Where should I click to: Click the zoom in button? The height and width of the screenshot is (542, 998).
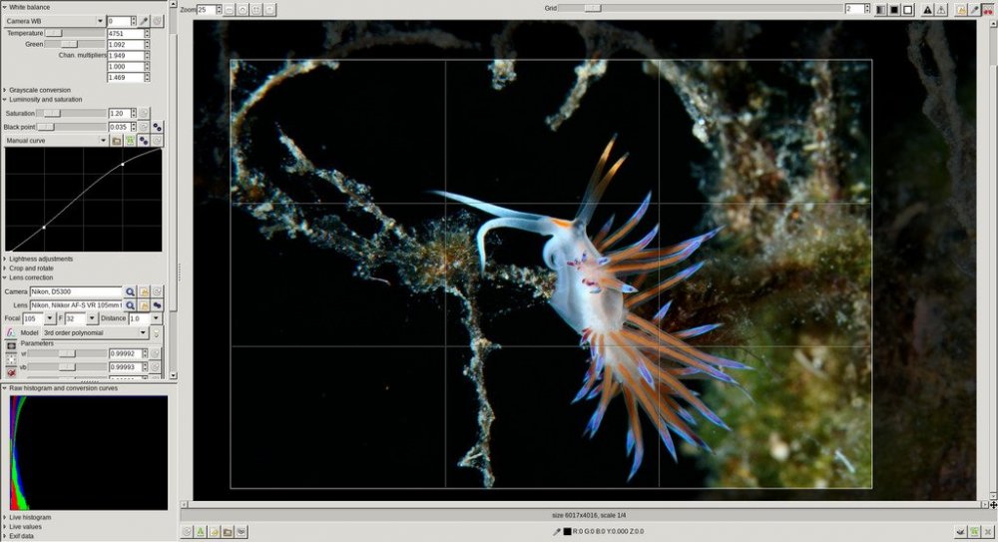pyautogui.click(x=244, y=10)
